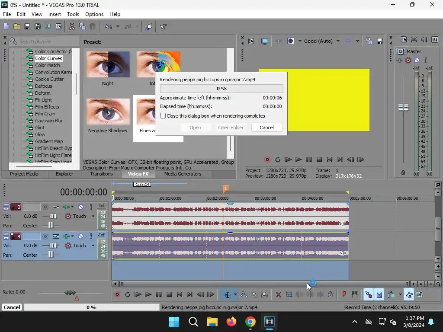The height and width of the screenshot is (332, 443).
Task: Click Cancel in the rendering dialog
Action: click(266, 128)
